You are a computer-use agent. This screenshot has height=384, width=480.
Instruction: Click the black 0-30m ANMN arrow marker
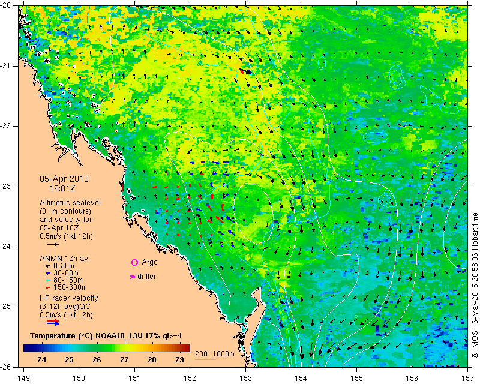pos(48,266)
